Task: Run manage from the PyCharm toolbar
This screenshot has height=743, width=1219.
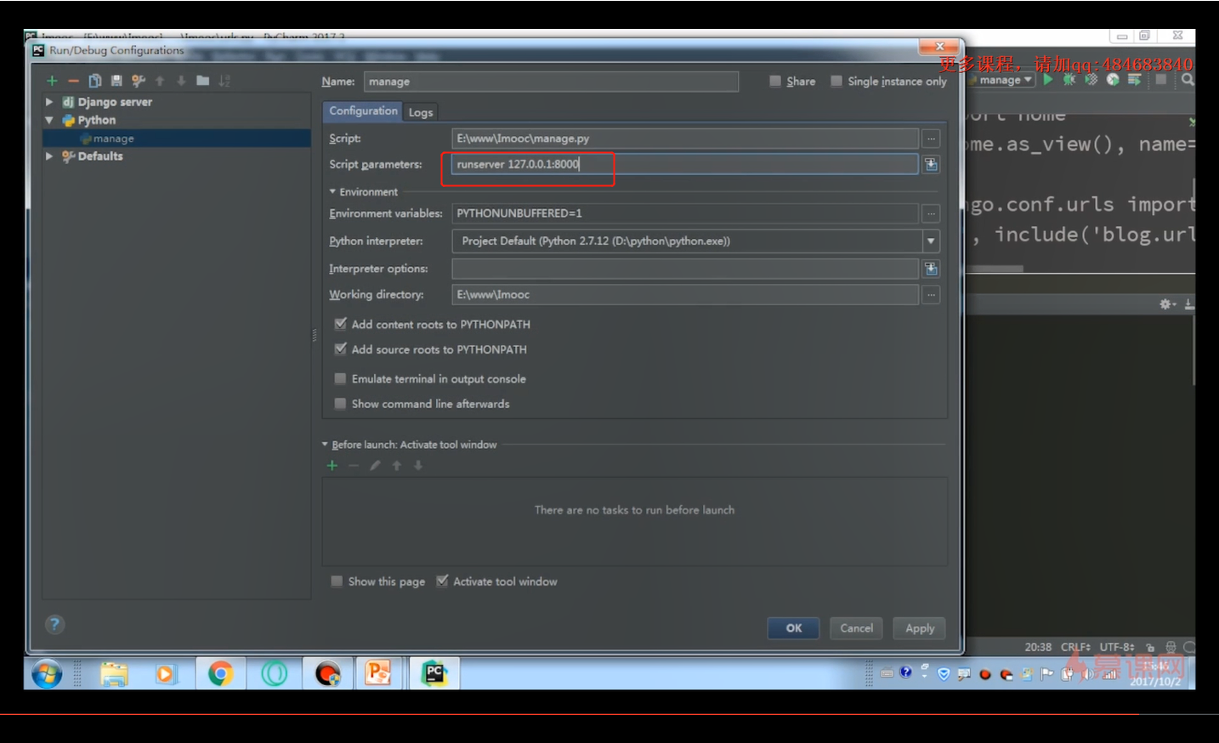Action: click(1048, 79)
